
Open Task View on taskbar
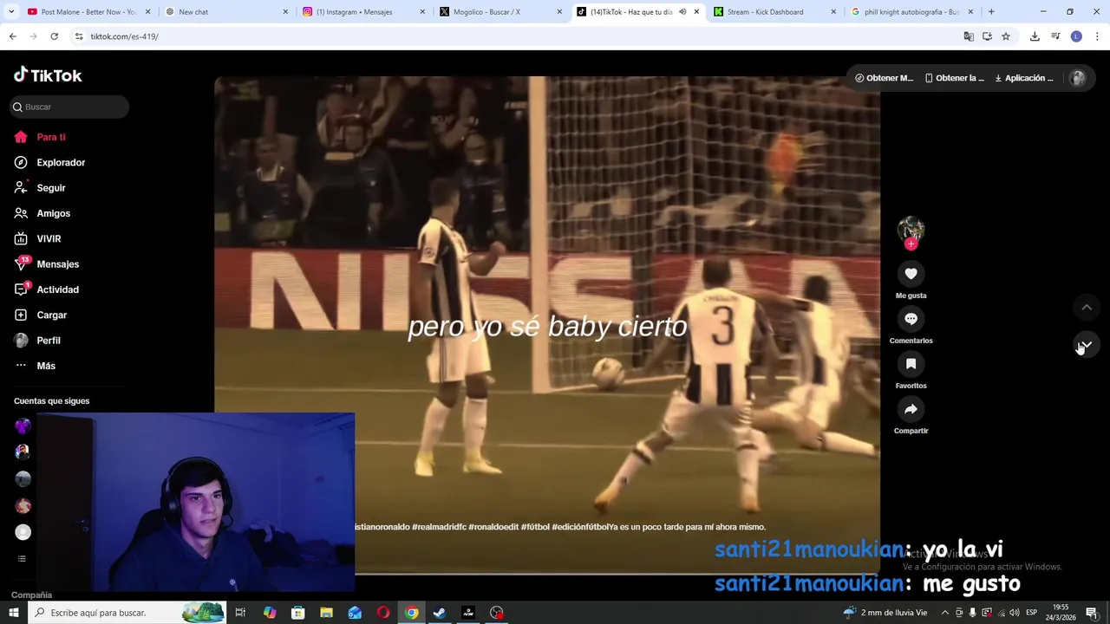coord(240,613)
